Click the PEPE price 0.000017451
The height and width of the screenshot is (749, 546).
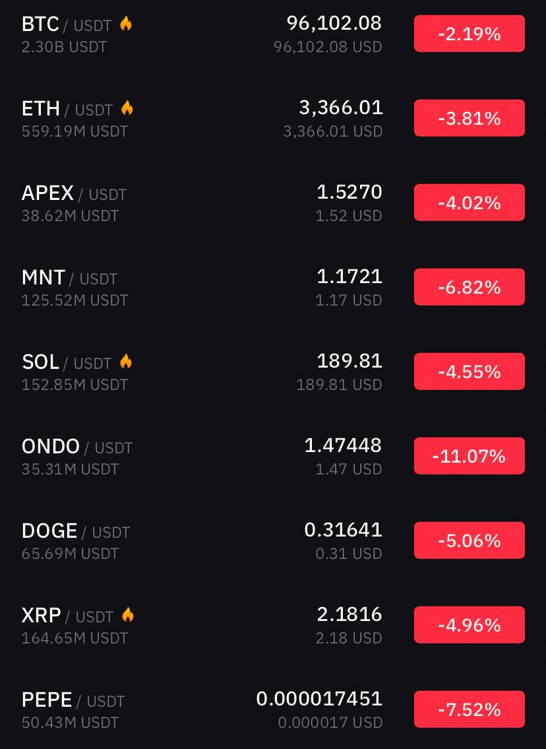pyautogui.click(x=319, y=699)
